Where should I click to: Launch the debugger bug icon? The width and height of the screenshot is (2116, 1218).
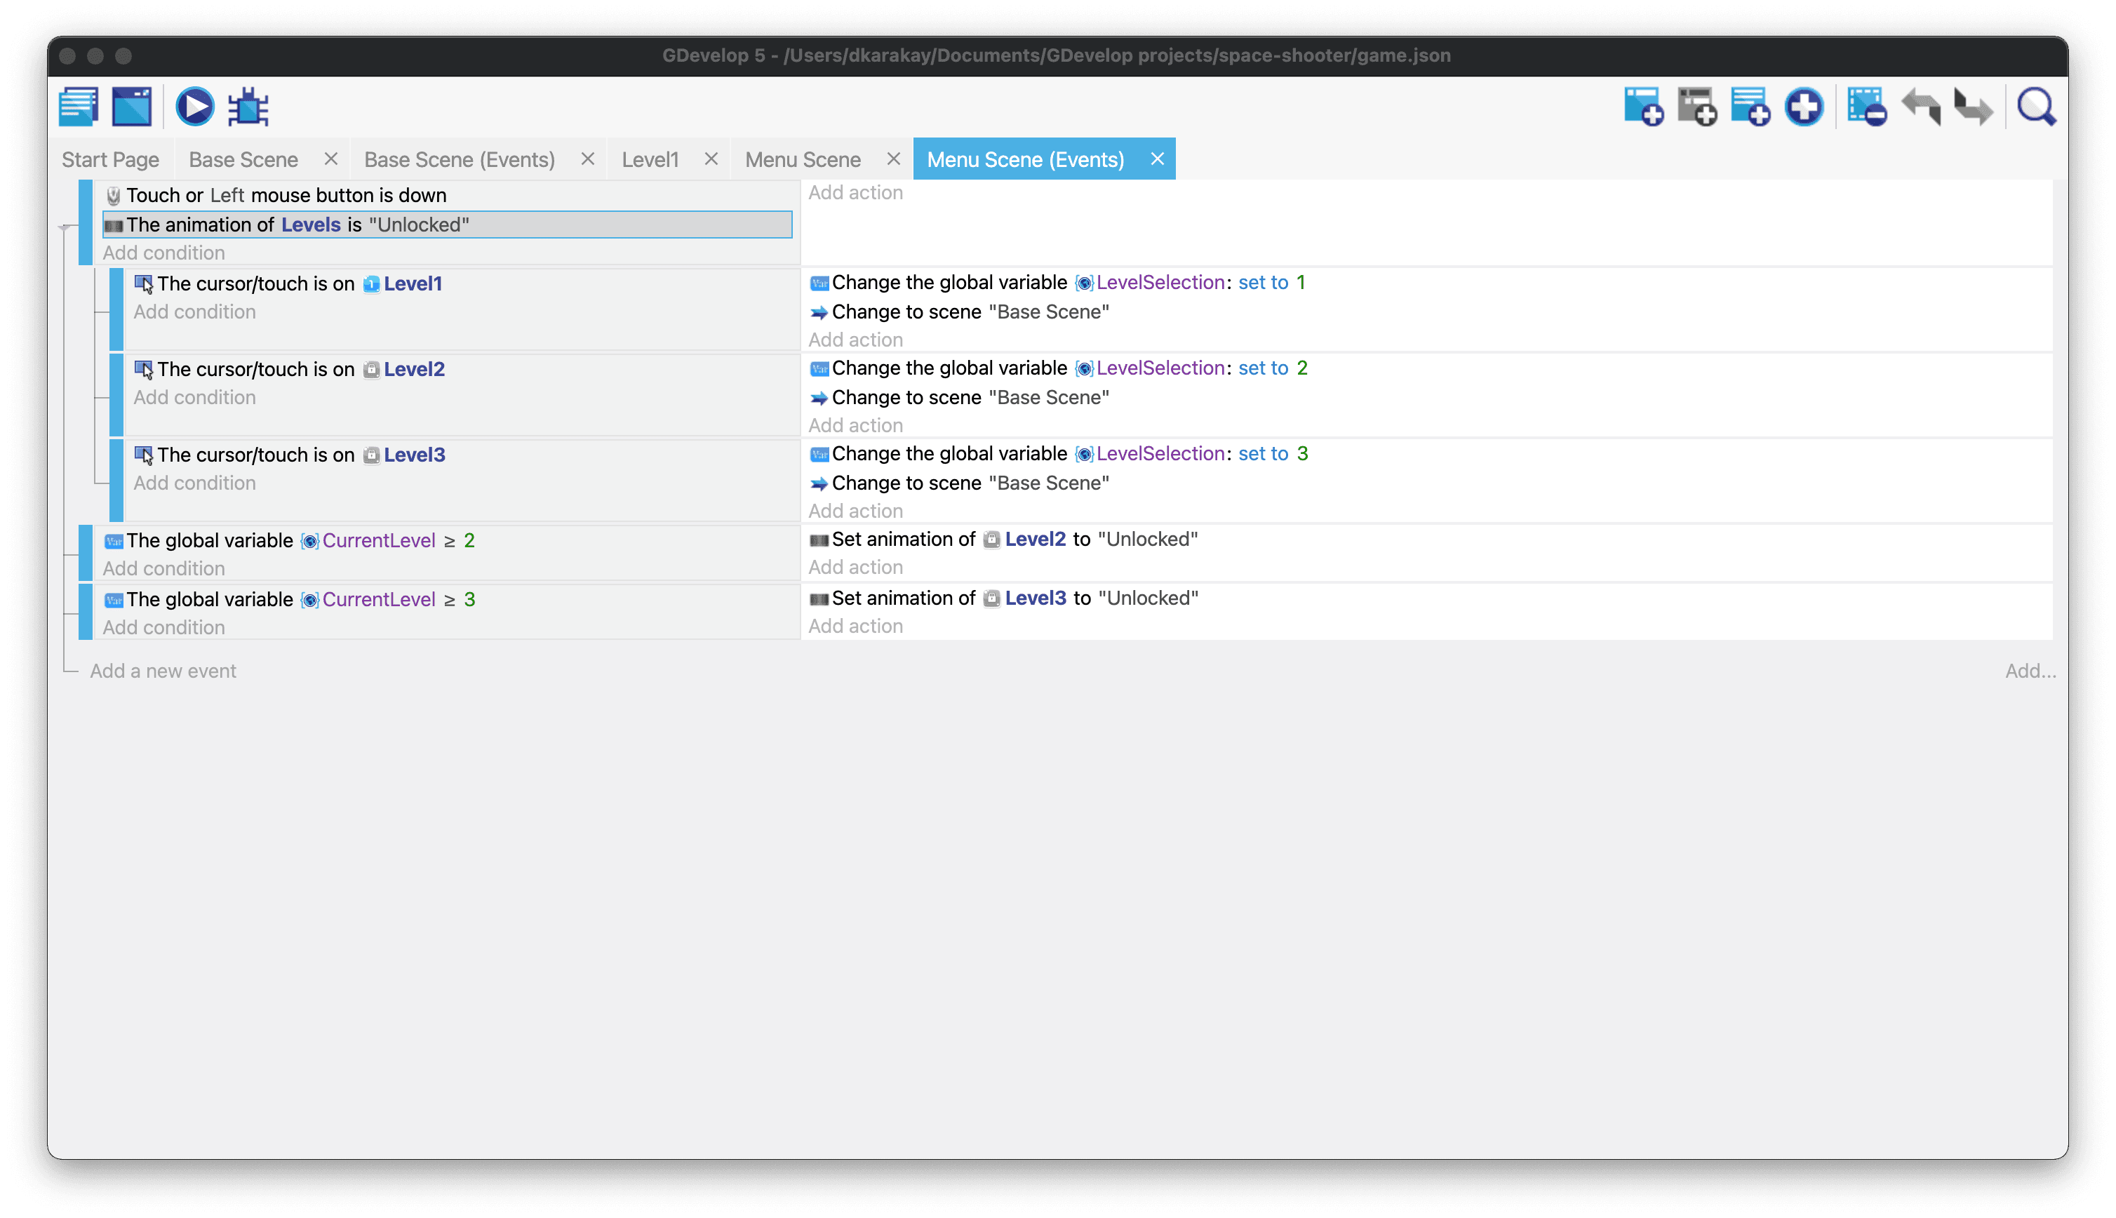[248, 107]
